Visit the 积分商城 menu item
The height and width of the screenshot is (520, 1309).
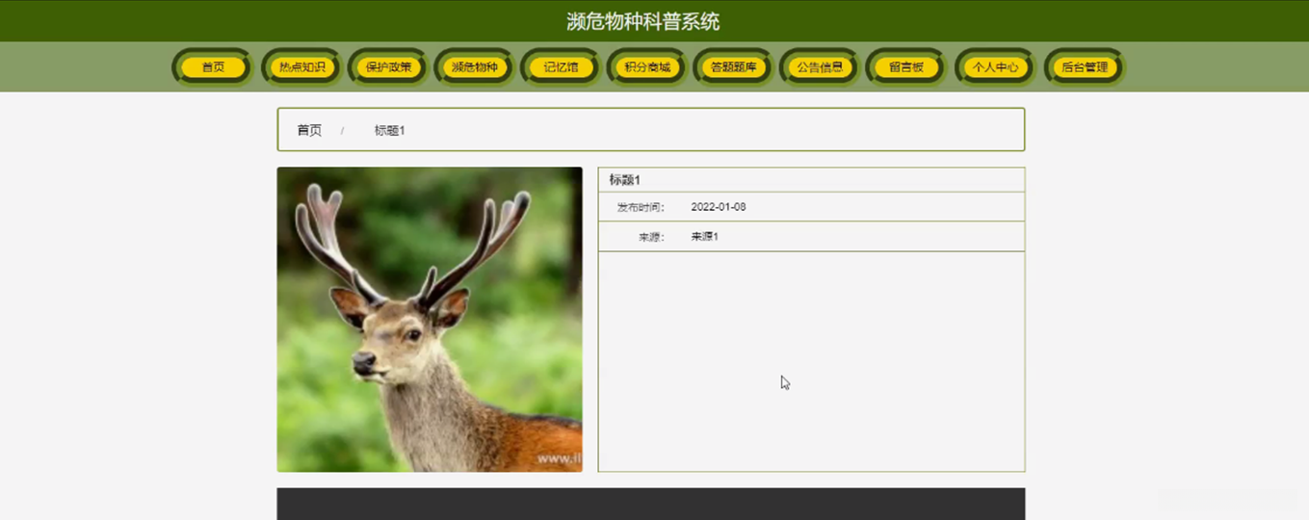point(647,67)
